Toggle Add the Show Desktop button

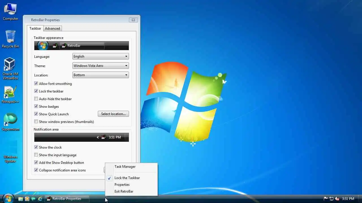pyautogui.click(x=36, y=162)
